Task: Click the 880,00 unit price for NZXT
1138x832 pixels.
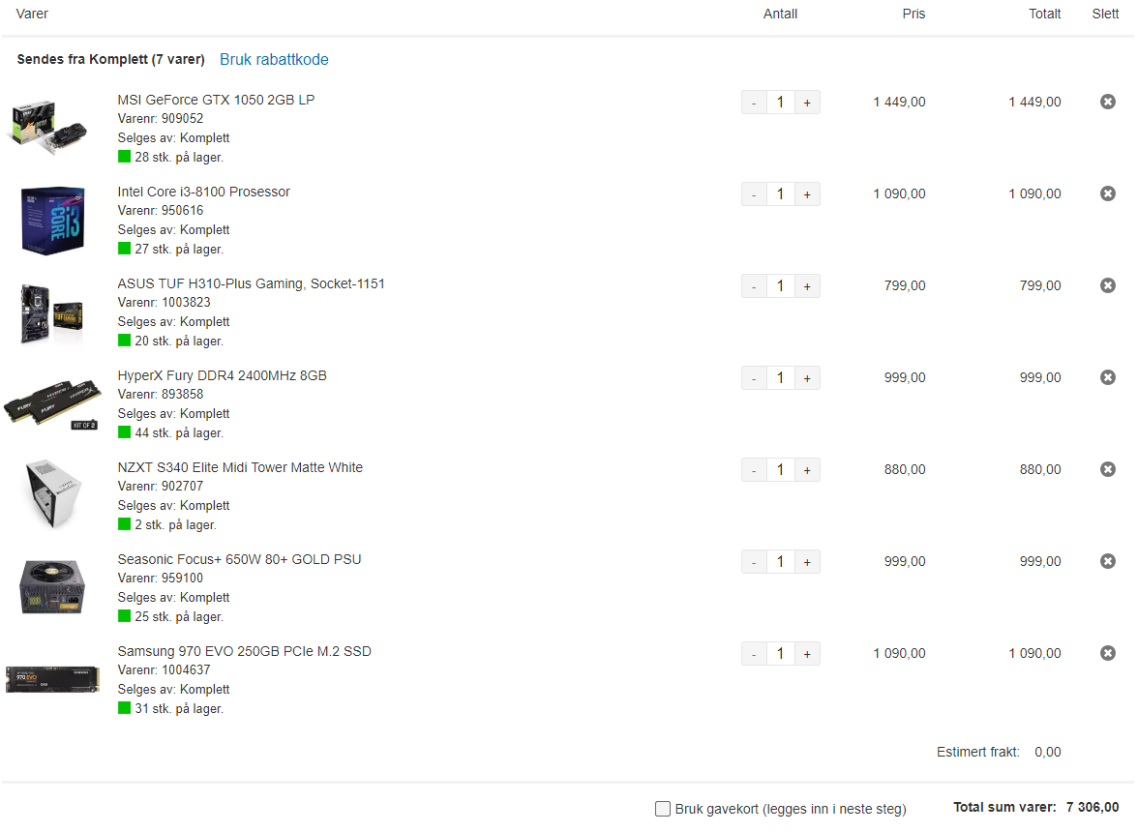Action: 904,469
